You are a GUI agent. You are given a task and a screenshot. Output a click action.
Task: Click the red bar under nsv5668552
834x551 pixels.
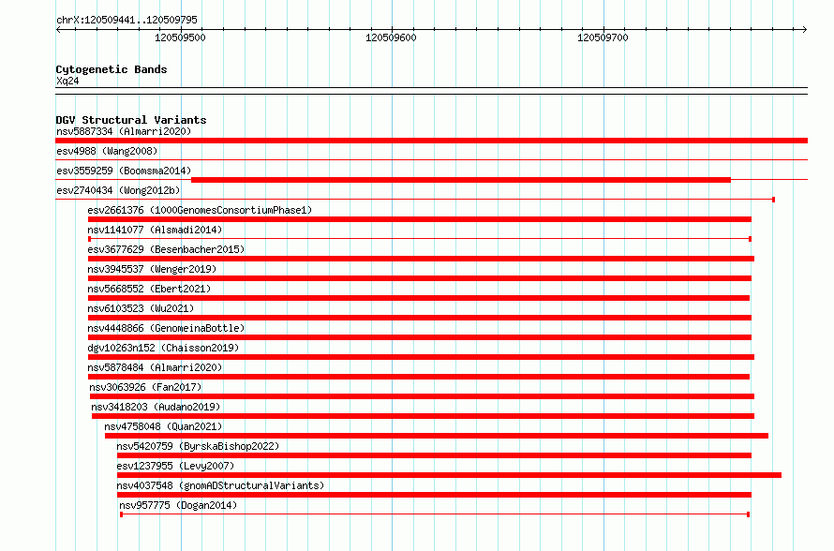(419, 298)
